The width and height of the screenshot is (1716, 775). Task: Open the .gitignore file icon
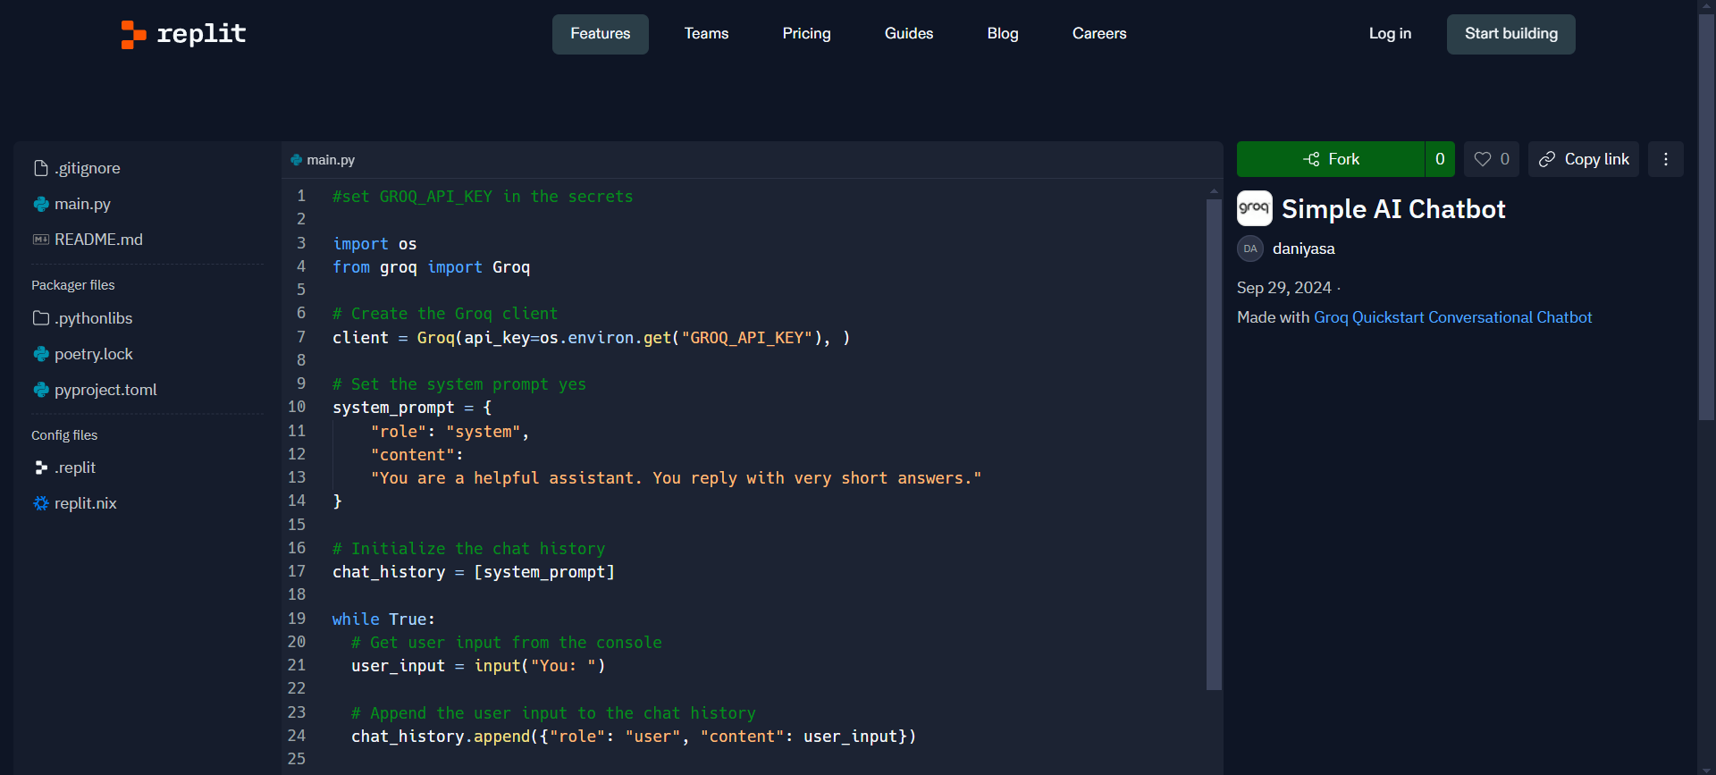tap(41, 168)
